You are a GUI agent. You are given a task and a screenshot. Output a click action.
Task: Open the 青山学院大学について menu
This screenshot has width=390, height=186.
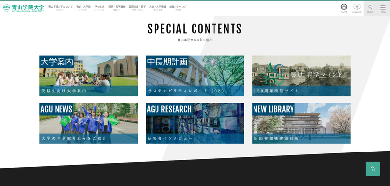click(60, 8)
